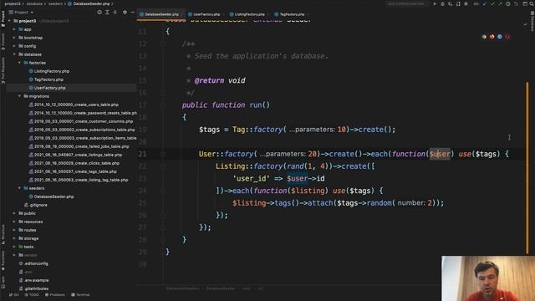Expand the bootstrap folder
Image resolution: width=535 pixels, height=301 pixels.
pos(14,38)
